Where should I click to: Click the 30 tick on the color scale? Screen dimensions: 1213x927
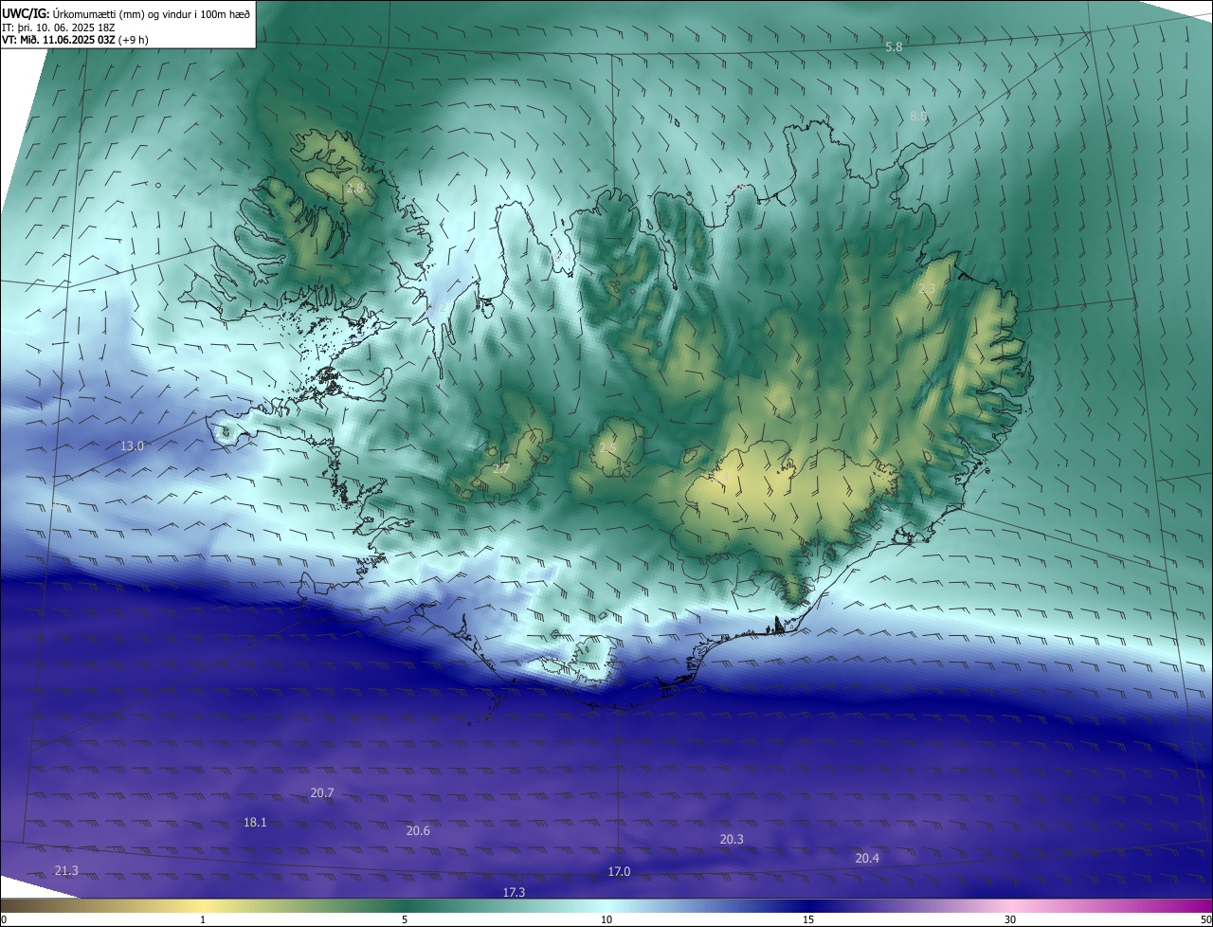point(1010,919)
